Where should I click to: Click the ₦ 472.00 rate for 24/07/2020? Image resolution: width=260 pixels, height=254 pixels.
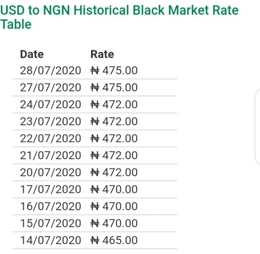[114, 104]
